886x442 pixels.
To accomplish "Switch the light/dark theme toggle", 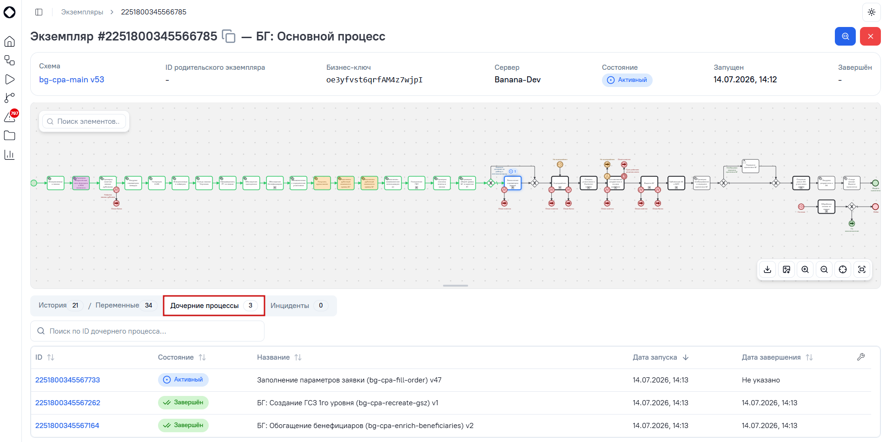I will tap(871, 12).
